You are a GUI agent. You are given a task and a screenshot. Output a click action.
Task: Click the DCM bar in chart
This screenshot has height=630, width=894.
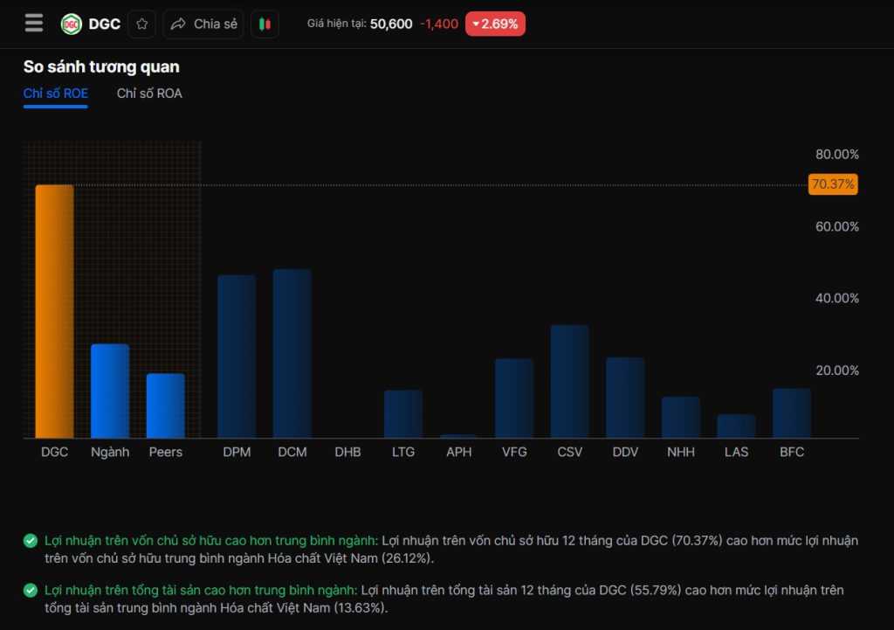pos(292,353)
